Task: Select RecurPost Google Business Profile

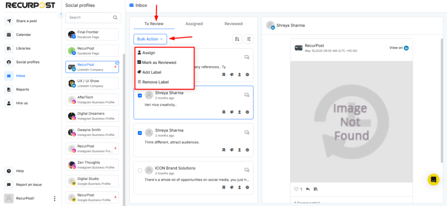Action: click(92, 197)
